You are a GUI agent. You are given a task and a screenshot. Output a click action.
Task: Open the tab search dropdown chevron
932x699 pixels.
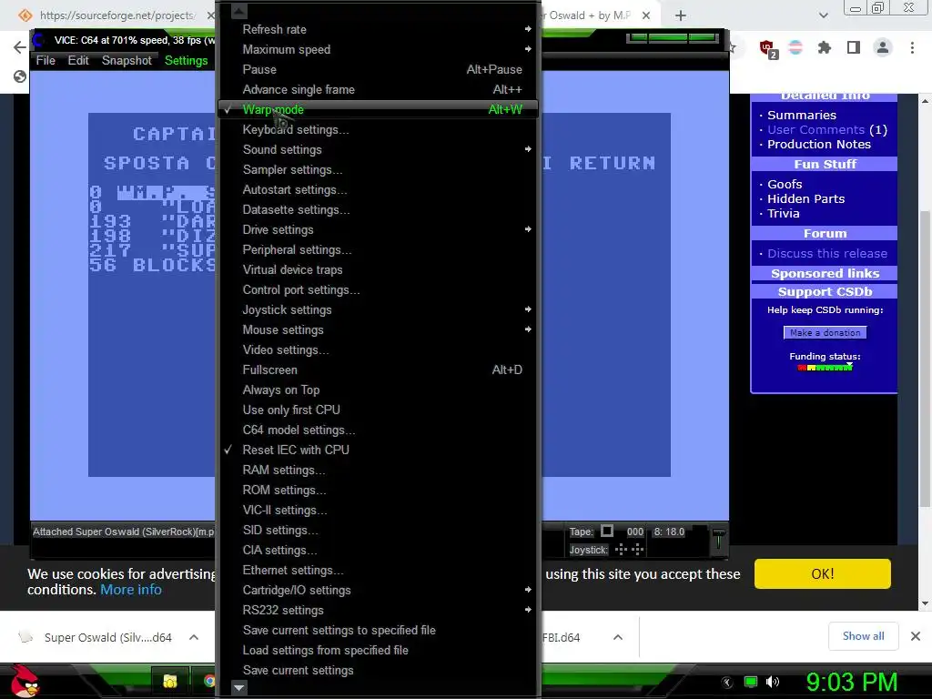pos(823,15)
